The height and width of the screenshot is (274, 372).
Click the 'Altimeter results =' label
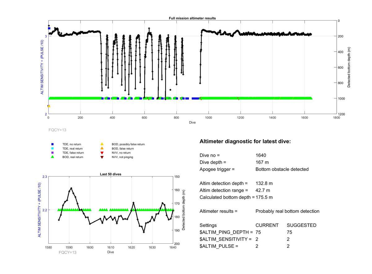(x=219, y=211)
